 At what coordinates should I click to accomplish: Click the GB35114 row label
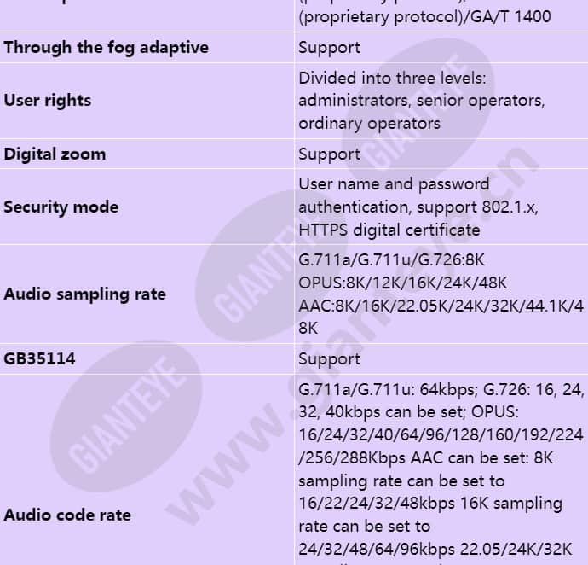(39, 358)
